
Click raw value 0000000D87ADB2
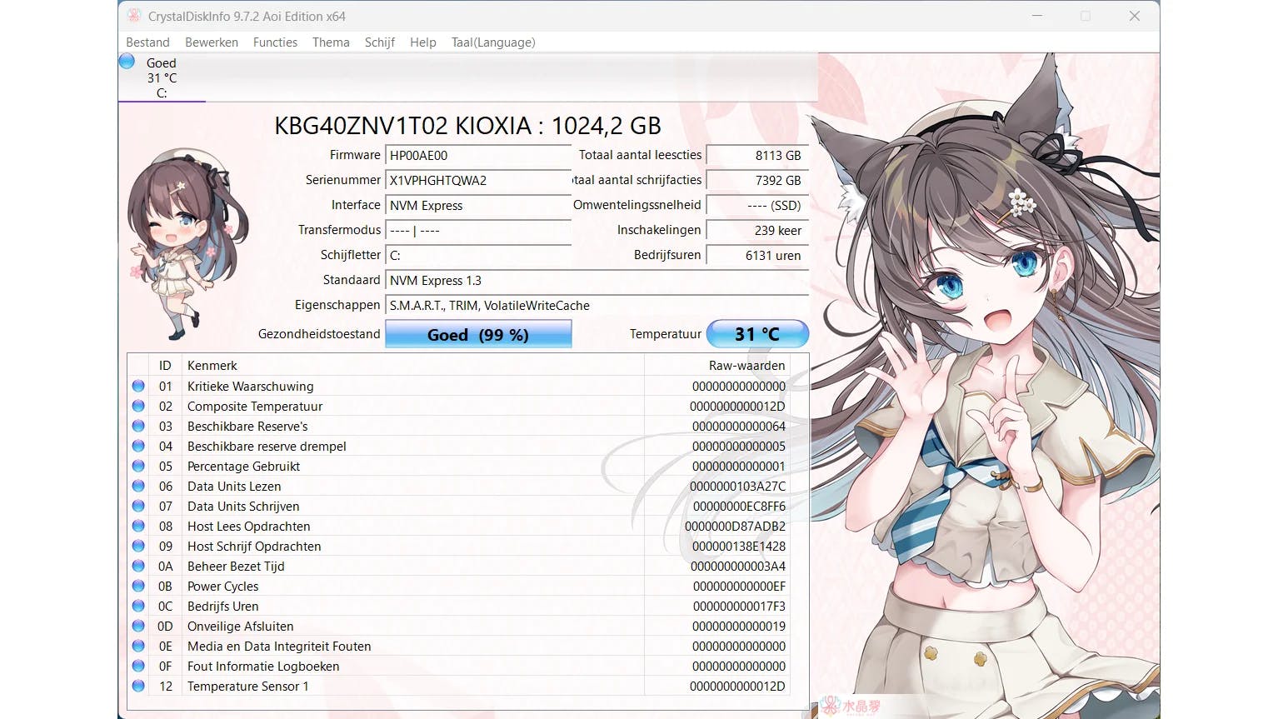point(735,526)
